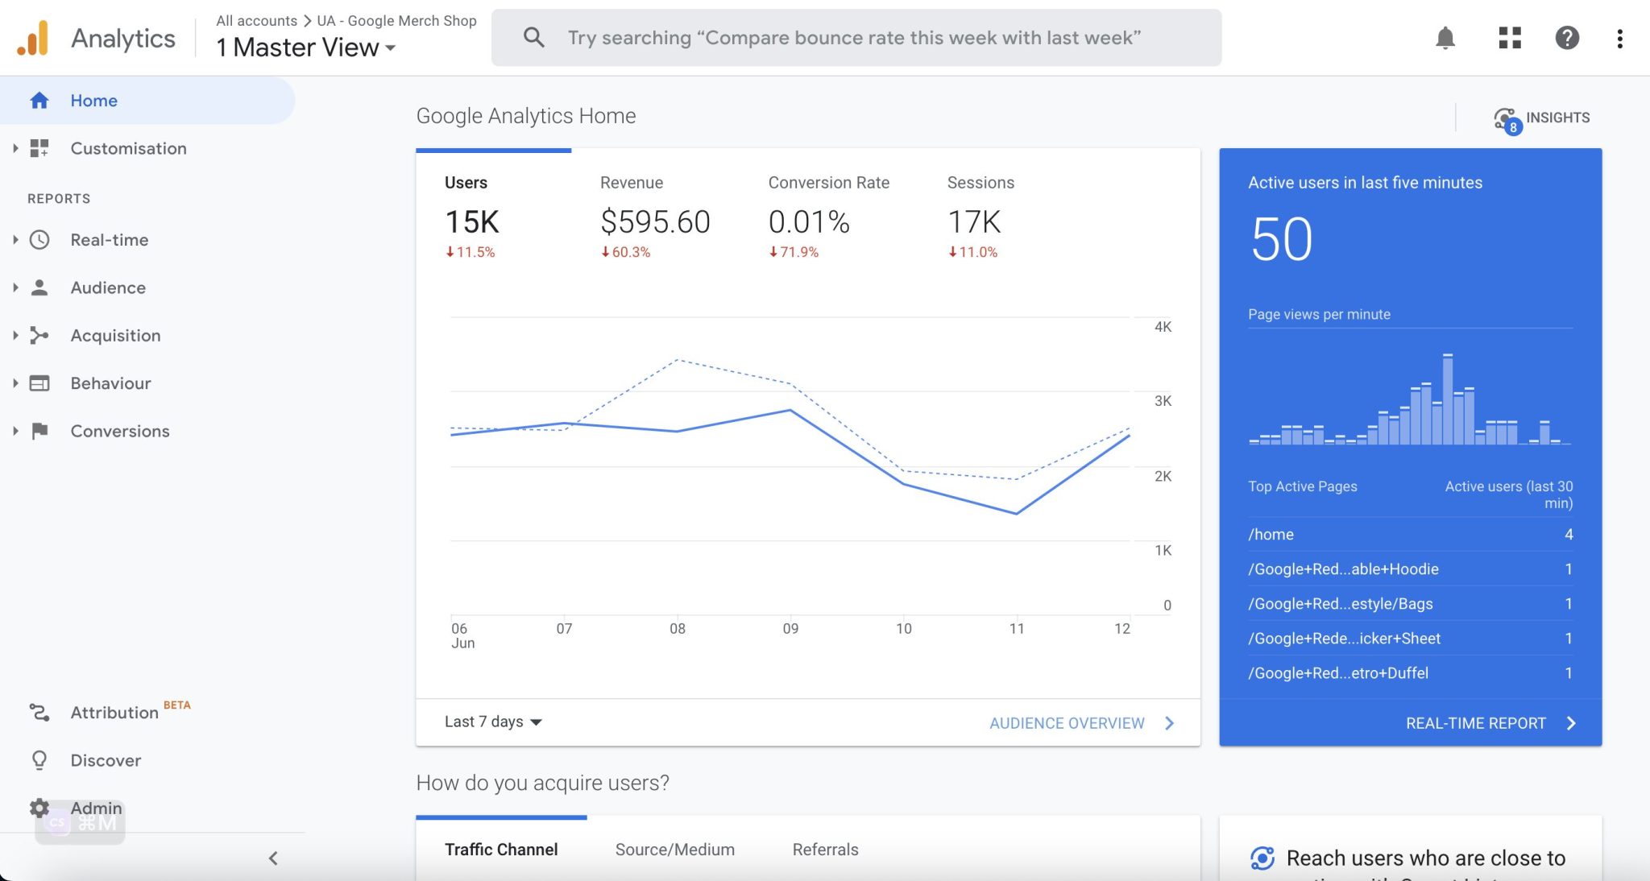Open the REAL-TIME REPORT link
This screenshot has width=1650, height=881.
click(x=1476, y=723)
